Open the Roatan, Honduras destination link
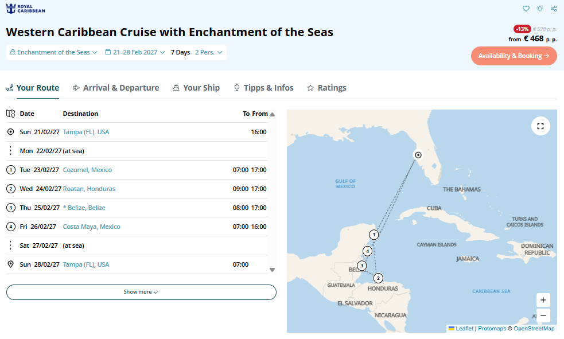The height and width of the screenshot is (339, 564). click(89, 189)
